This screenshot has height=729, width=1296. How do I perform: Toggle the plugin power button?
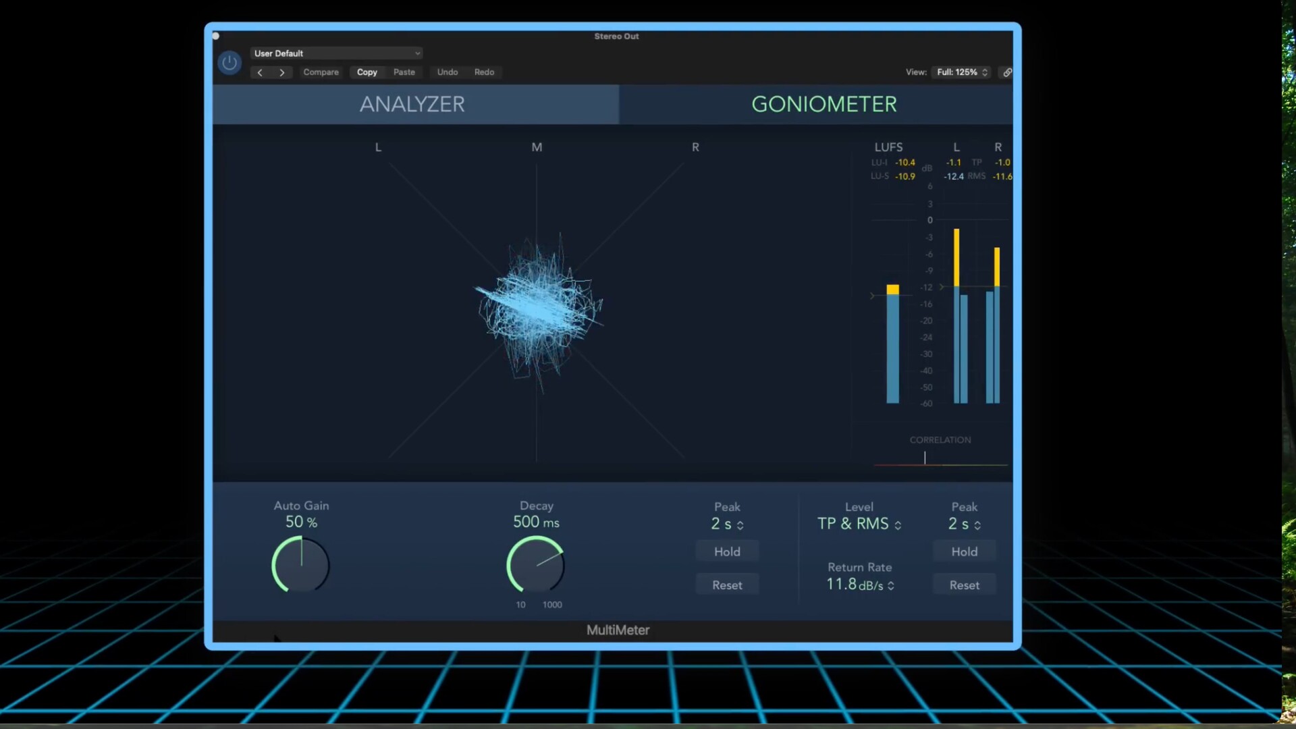point(229,62)
